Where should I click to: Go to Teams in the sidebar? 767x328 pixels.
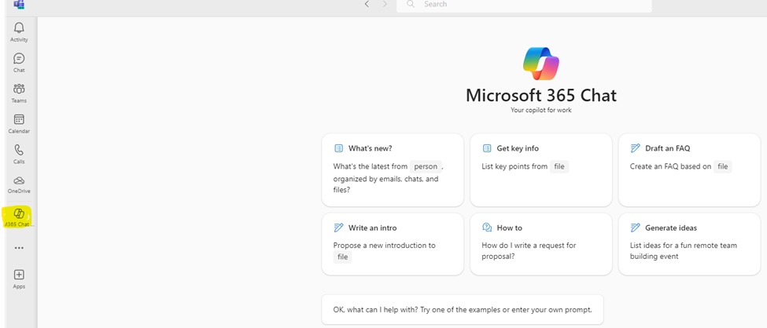19,90
